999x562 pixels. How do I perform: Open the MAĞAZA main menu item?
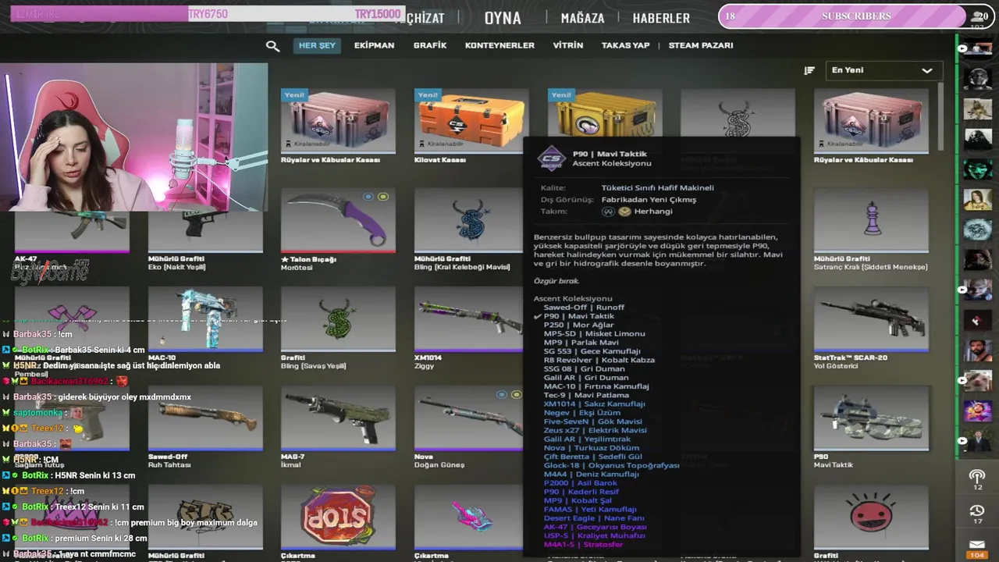click(x=582, y=18)
